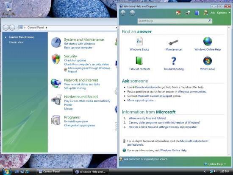
Task: Open the Online Help dropdown menu
Action: tap(215, 164)
